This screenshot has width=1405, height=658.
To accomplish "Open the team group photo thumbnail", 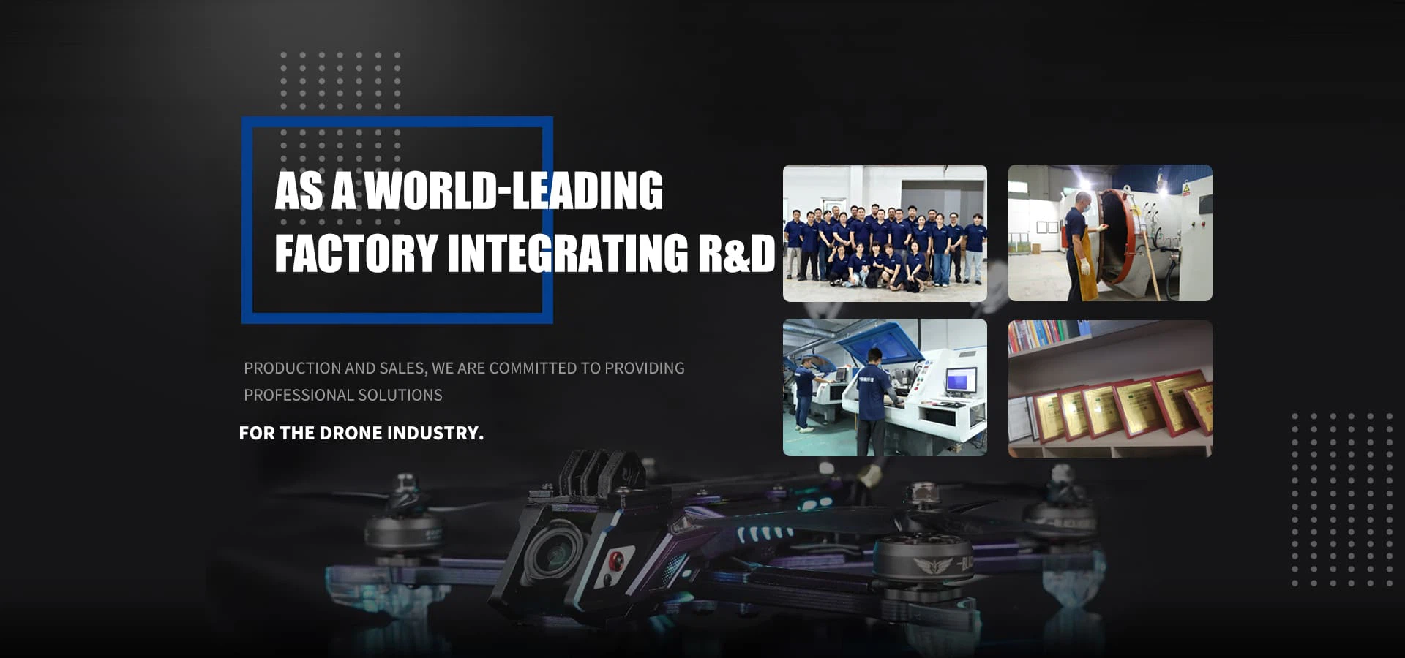I will tap(885, 233).
